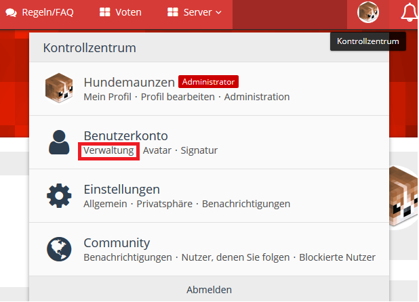This screenshot has width=419, height=302.
Task: Open the Signatur link
Action: (x=199, y=150)
